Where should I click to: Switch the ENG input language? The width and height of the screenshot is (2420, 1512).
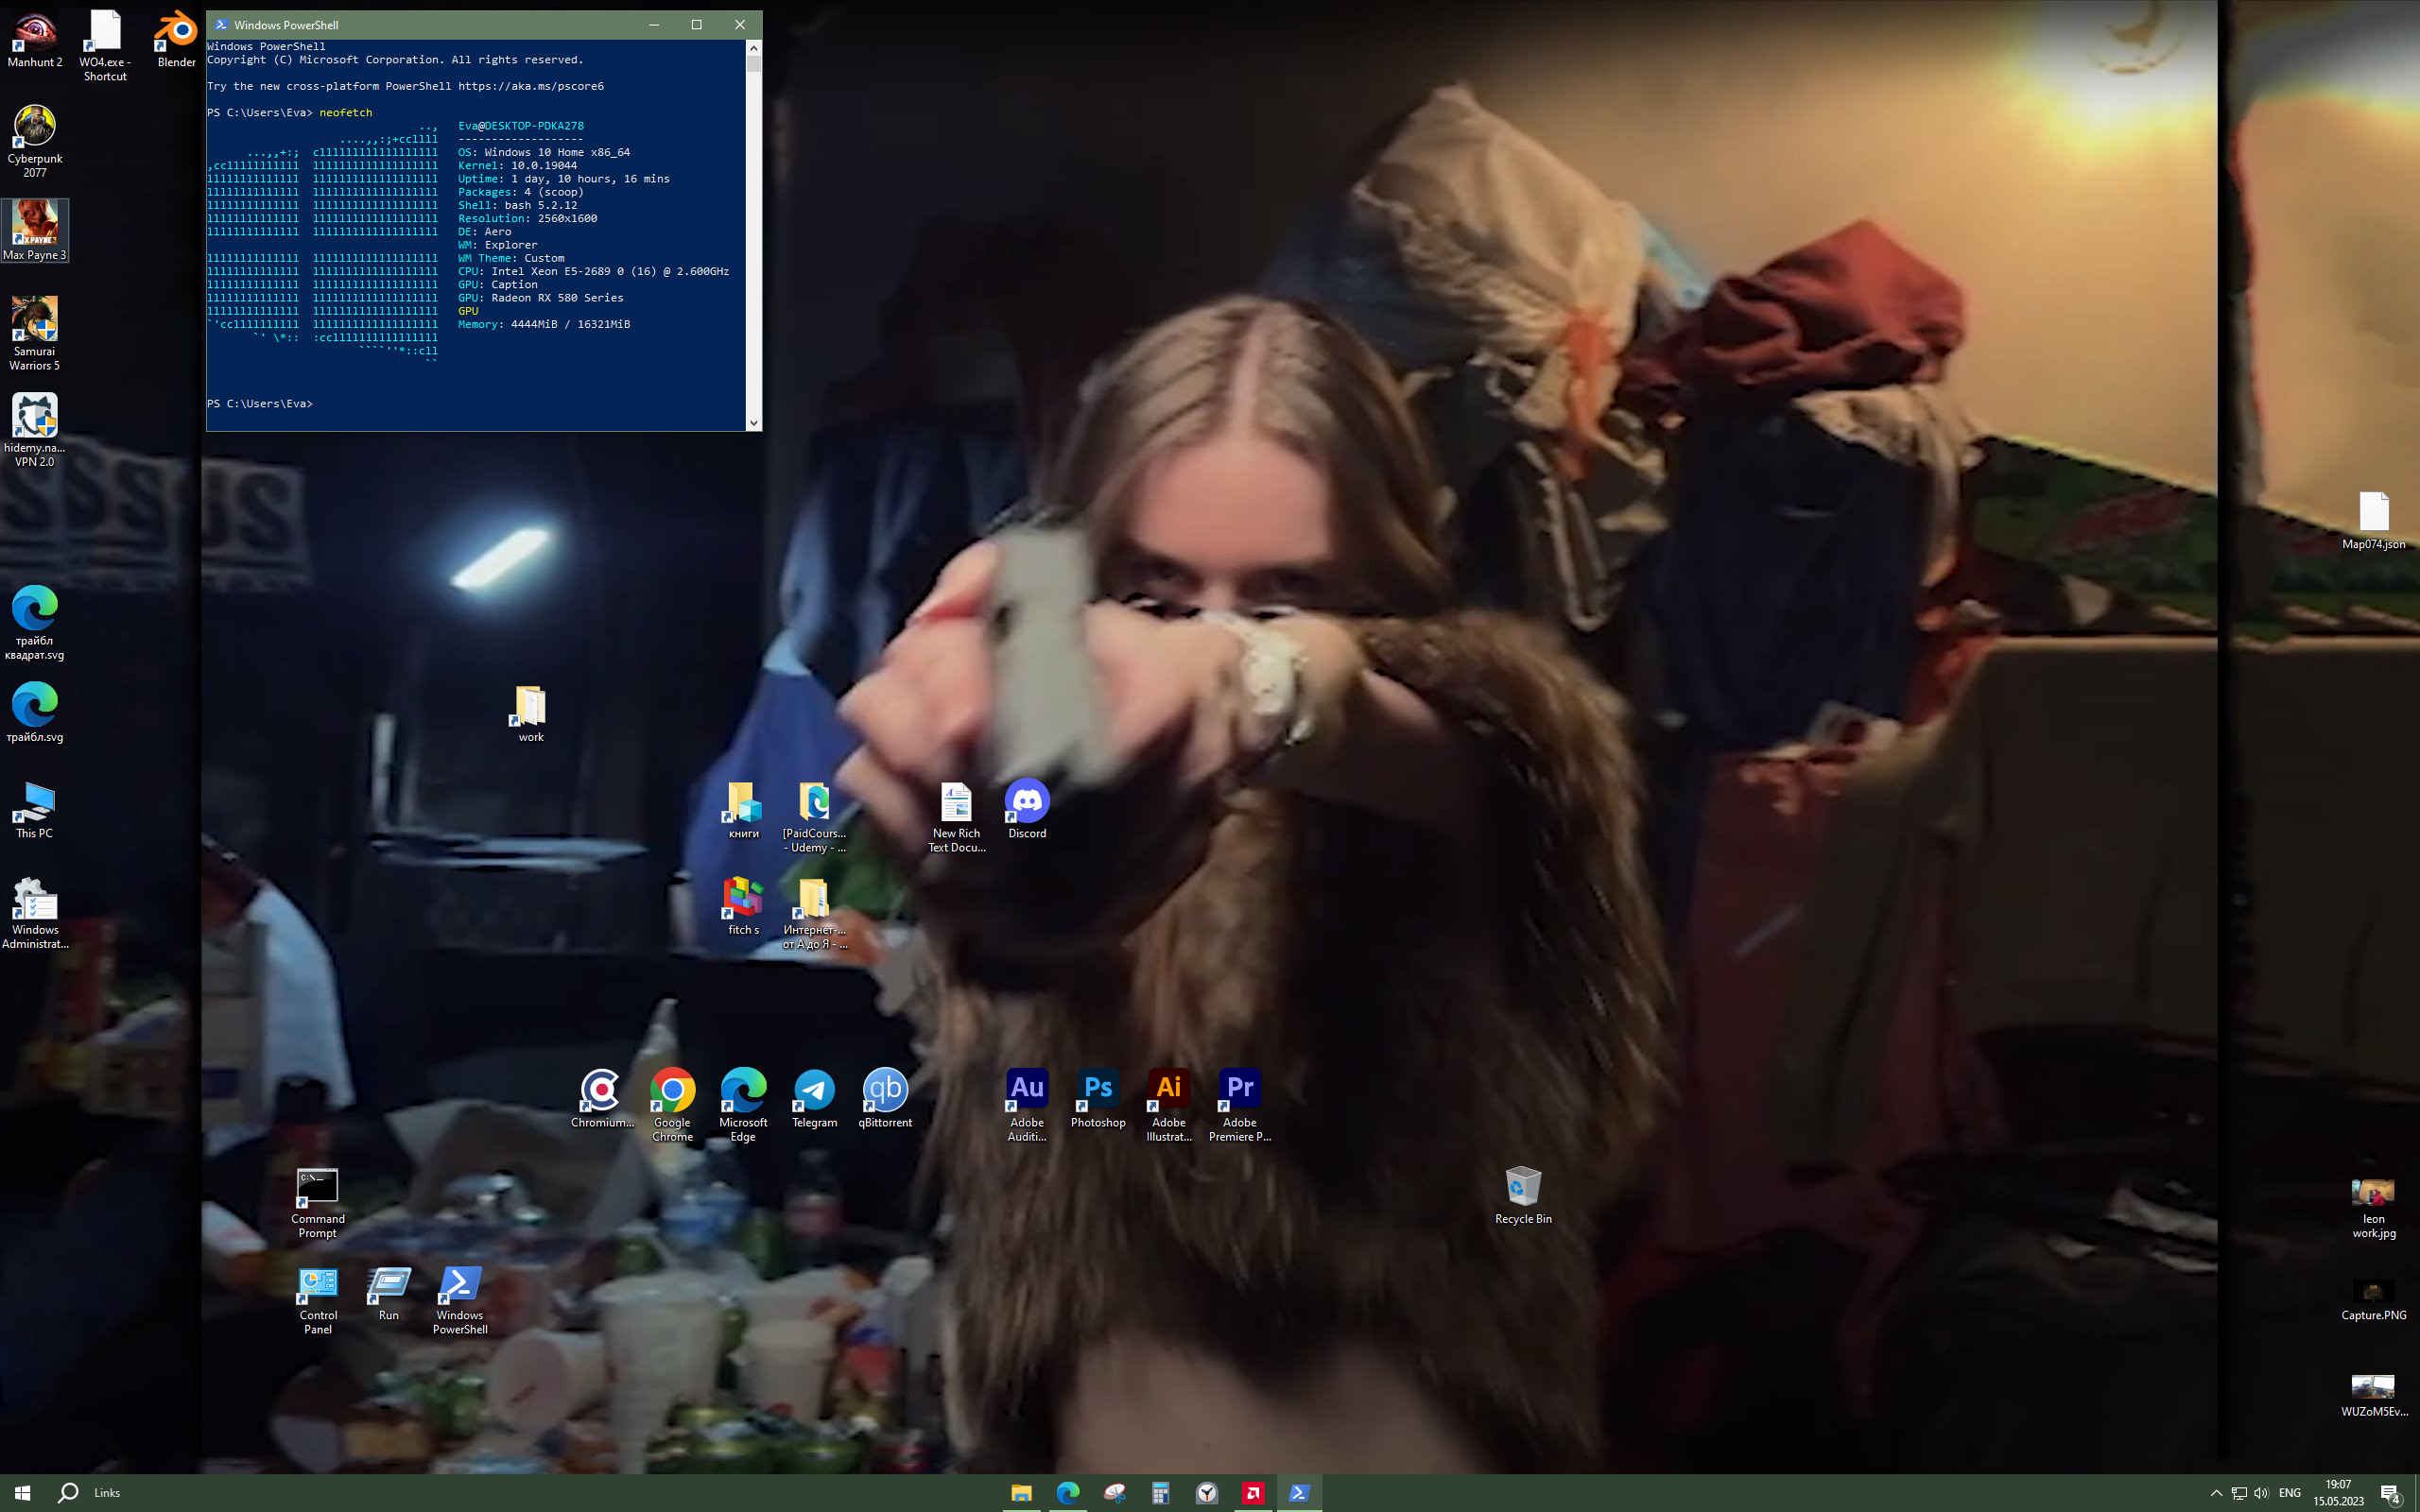2290,1493
